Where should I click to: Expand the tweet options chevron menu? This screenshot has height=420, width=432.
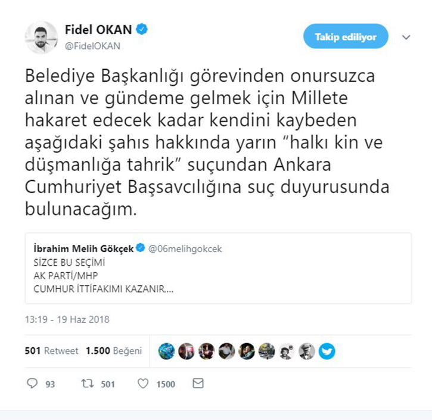(406, 37)
